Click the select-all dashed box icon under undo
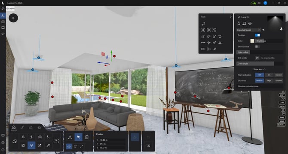Viewport: 288px width, 154px height. pyautogui.click(x=148, y=145)
